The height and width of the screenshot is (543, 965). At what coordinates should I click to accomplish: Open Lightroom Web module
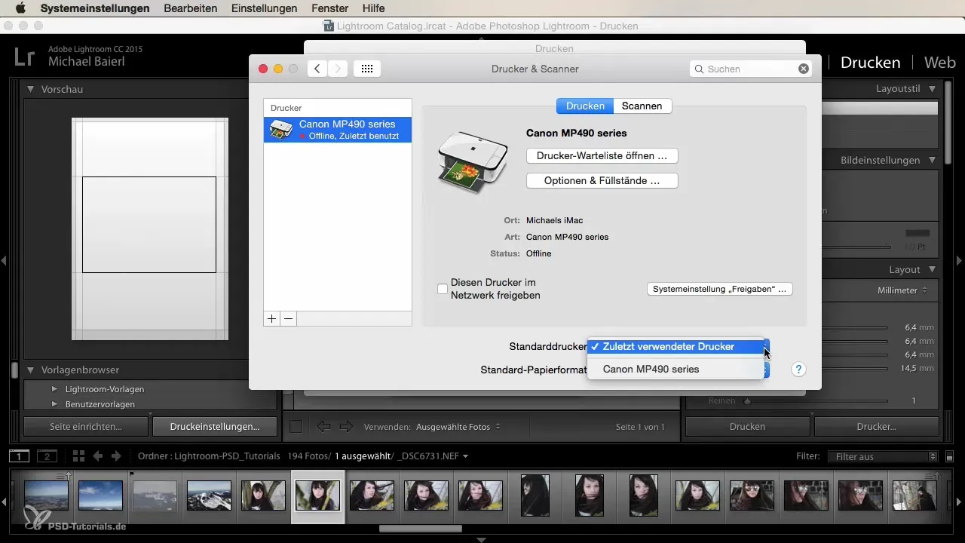(x=940, y=63)
